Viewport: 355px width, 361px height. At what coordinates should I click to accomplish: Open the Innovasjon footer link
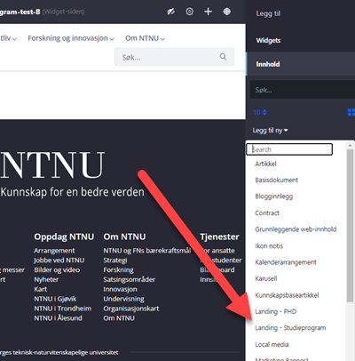click(x=120, y=289)
